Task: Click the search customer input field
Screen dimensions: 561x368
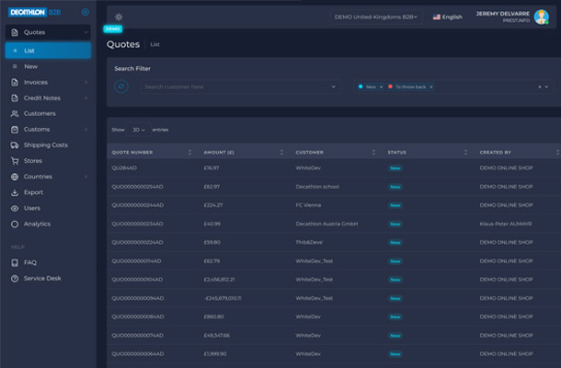Action: coord(239,86)
